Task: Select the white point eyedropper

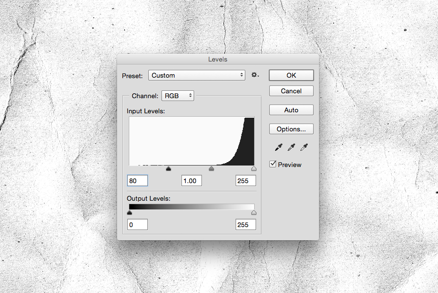Action: [x=304, y=147]
